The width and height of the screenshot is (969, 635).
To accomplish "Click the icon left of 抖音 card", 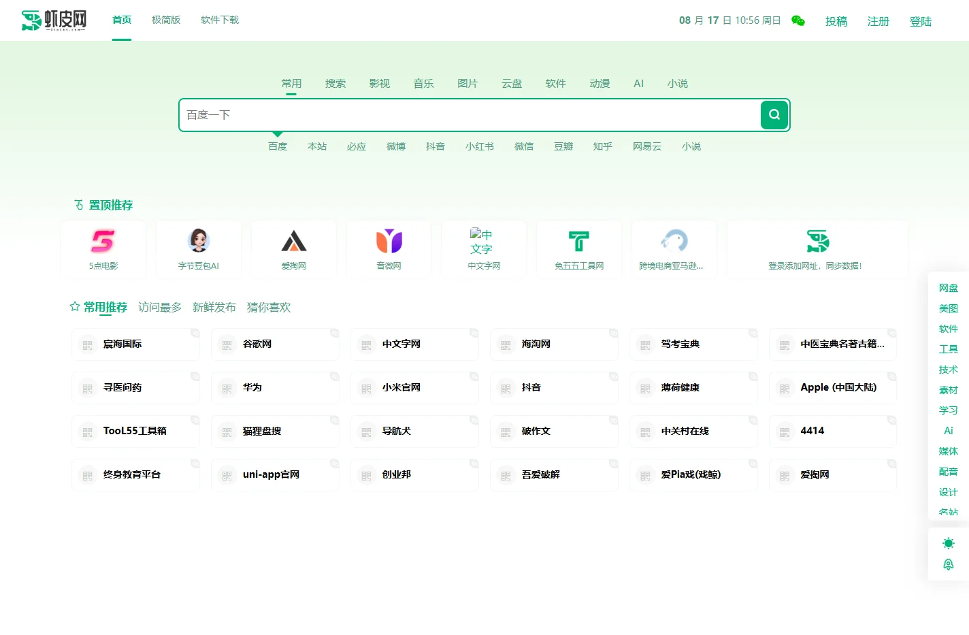I will (506, 389).
